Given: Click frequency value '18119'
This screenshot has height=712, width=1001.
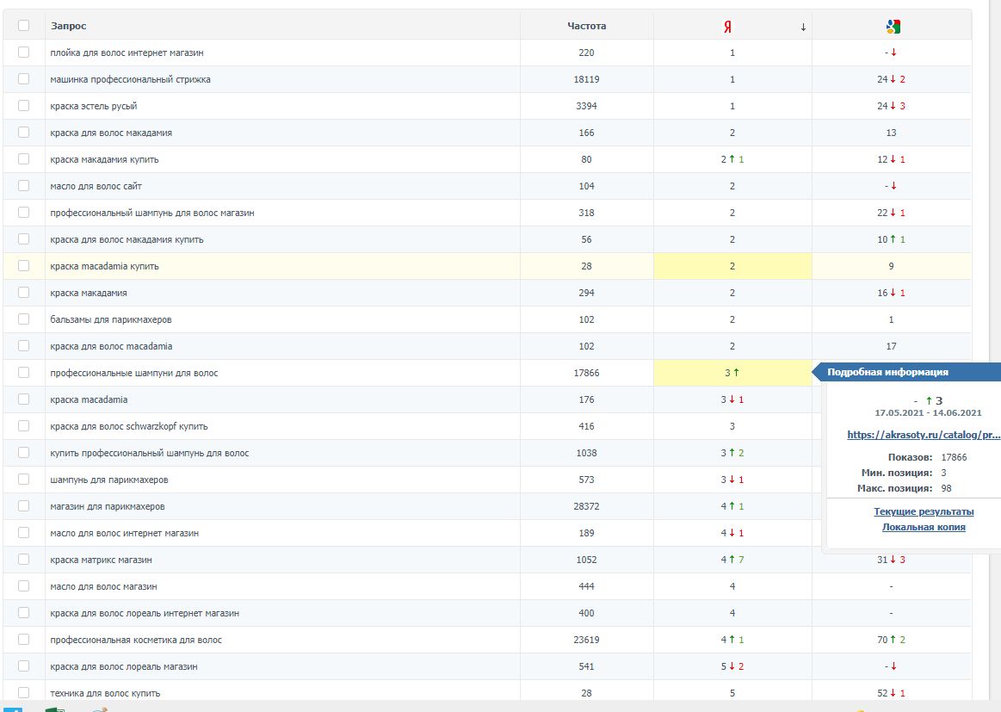Looking at the screenshot, I should click(587, 79).
